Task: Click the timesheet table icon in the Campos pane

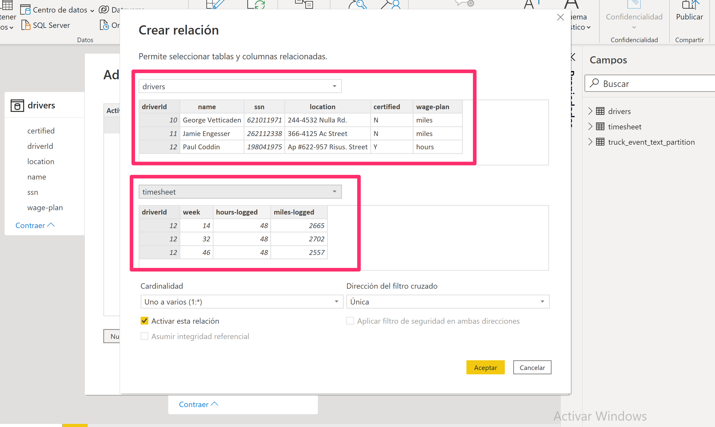Action: click(x=600, y=126)
